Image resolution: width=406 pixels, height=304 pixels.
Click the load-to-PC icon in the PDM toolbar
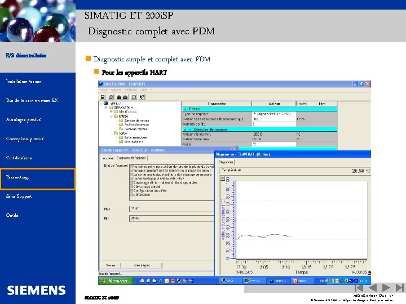coord(125,97)
